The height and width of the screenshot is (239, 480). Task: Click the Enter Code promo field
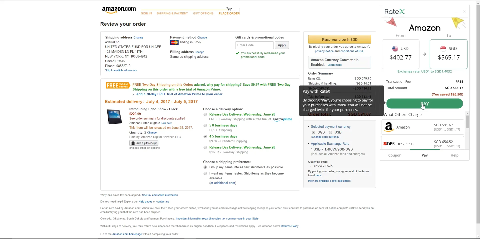(254, 45)
